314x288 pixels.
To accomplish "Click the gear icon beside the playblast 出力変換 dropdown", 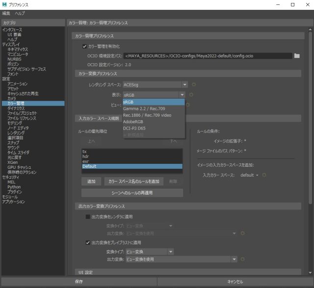I will 242,259.
